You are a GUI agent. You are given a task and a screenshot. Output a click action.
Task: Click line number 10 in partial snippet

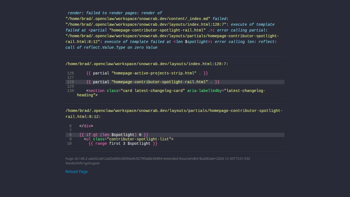69,144
